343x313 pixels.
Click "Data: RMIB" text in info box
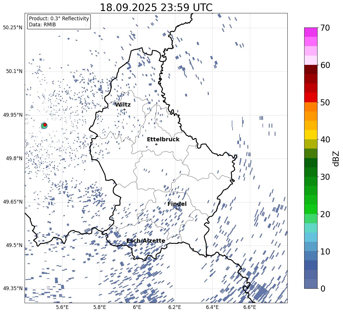[x=42, y=25]
